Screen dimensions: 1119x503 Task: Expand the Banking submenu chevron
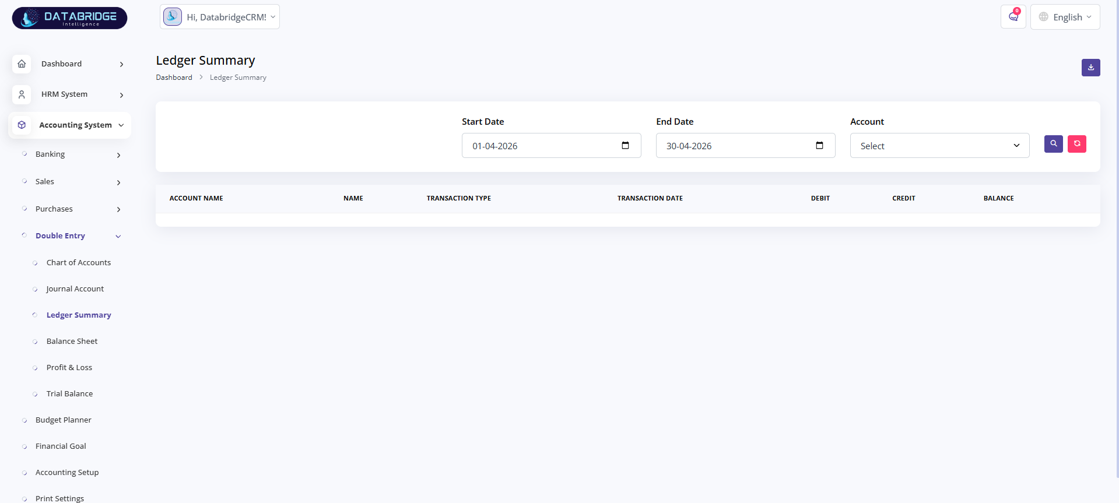118,155
